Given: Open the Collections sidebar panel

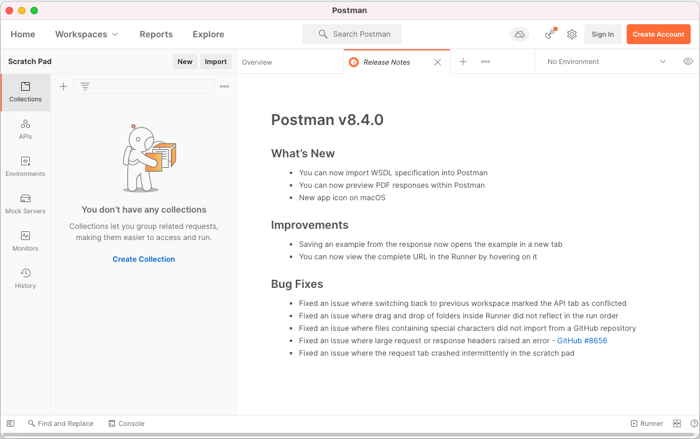Looking at the screenshot, I should click(x=25, y=93).
